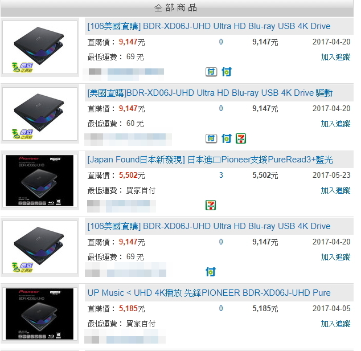Click the boxed payment icon in first listing

[211, 72]
